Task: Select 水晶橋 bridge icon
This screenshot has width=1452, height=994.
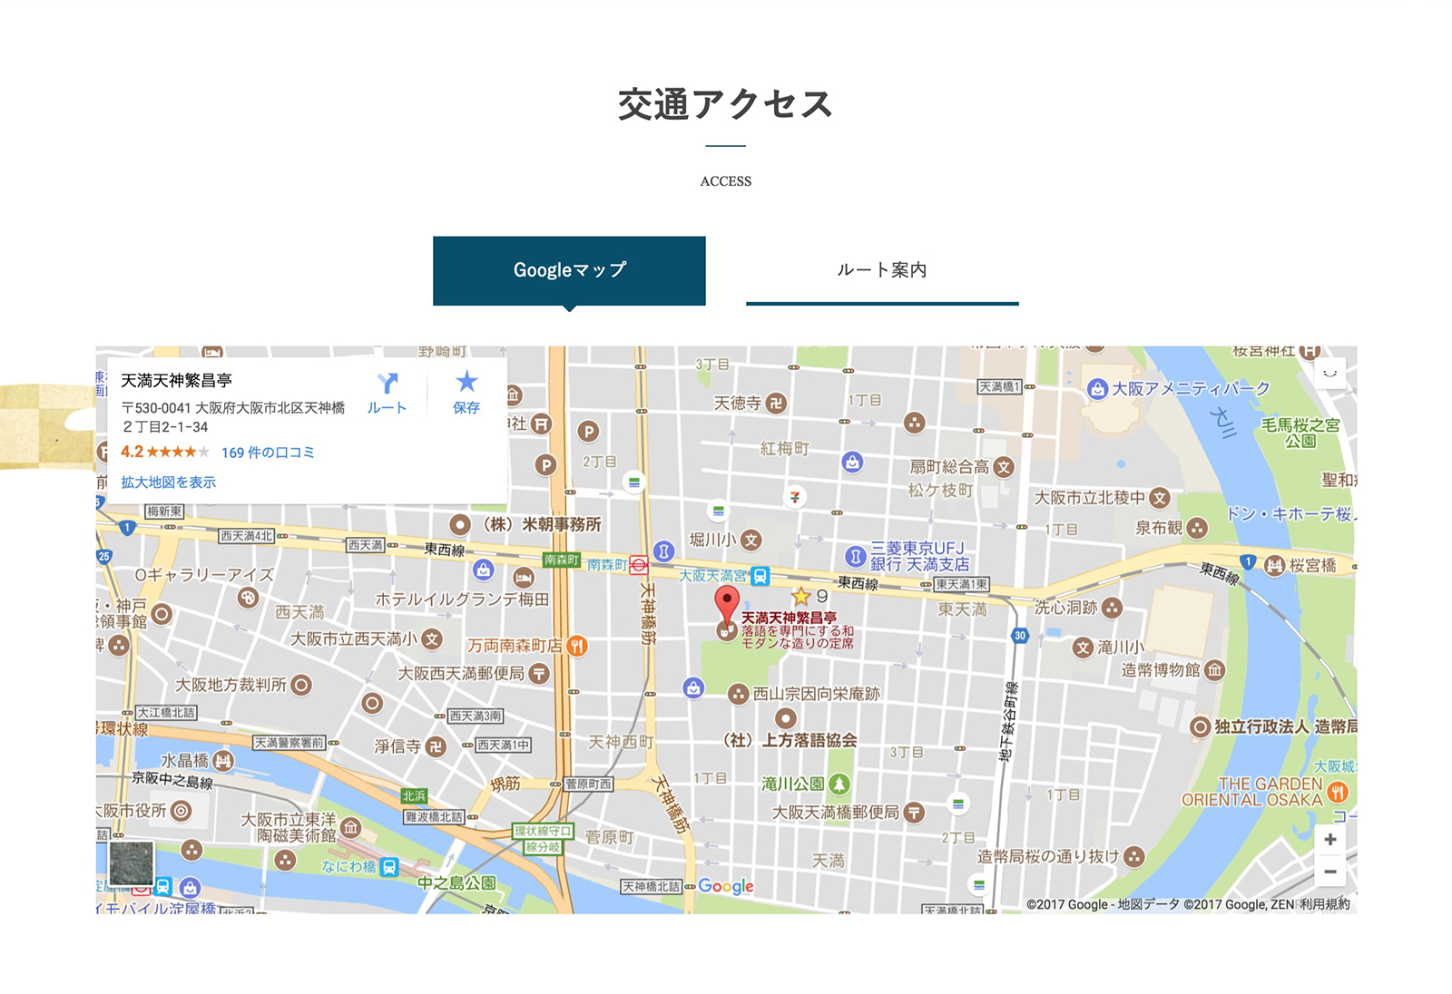Action: [x=223, y=761]
